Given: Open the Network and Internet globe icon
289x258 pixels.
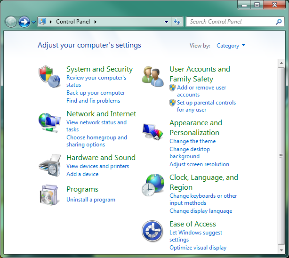Looking at the screenshot, I should coord(49,122).
